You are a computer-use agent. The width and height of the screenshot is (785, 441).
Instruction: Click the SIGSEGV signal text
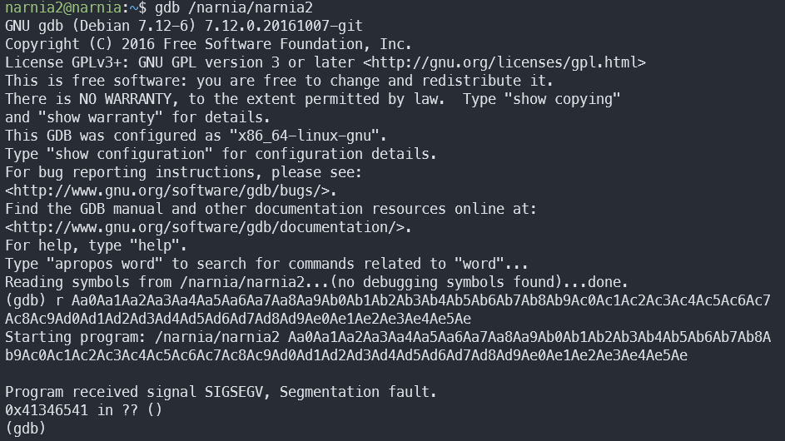[x=234, y=392]
